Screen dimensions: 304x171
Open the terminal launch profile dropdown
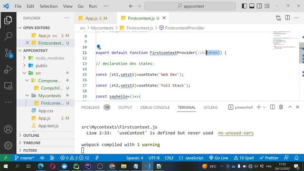(x=264, y=107)
